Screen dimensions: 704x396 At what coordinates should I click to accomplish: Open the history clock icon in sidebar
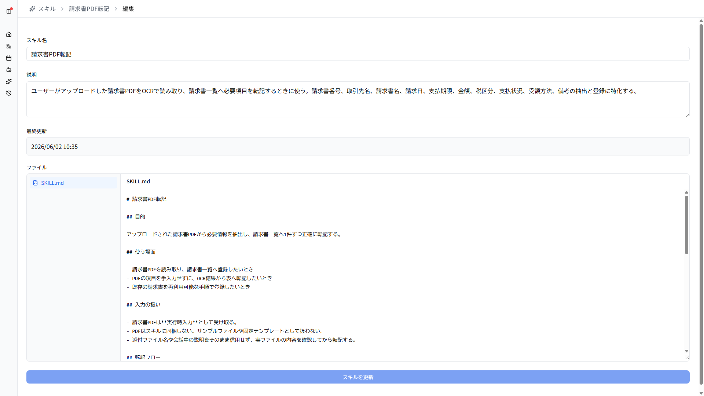click(9, 93)
